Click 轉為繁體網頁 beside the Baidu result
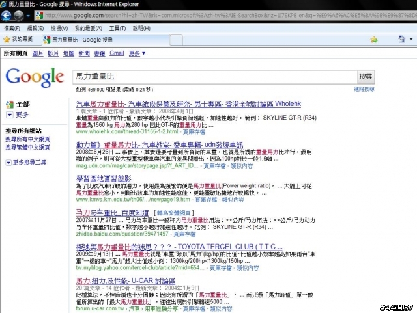417x313 pixels. click(x=174, y=213)
